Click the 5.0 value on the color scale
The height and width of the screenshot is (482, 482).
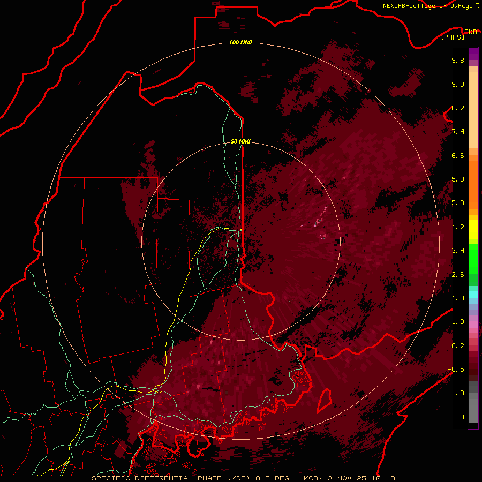tap(458, 203)
